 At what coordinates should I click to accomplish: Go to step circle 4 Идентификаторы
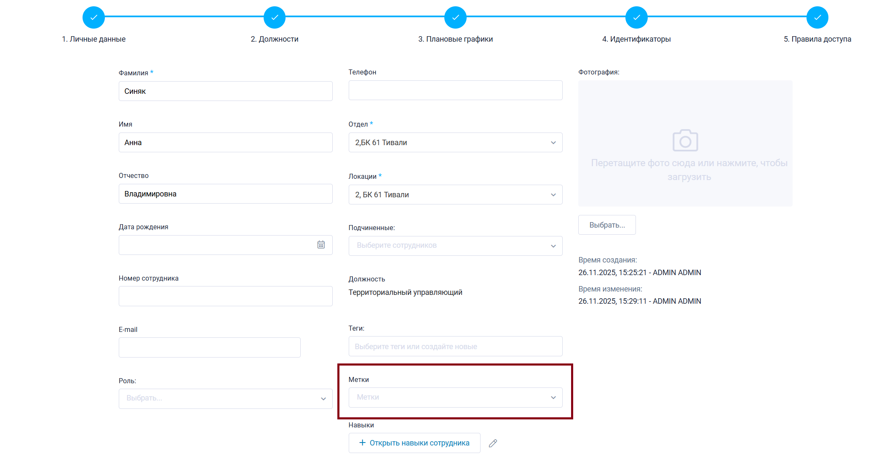pos(636,18)
